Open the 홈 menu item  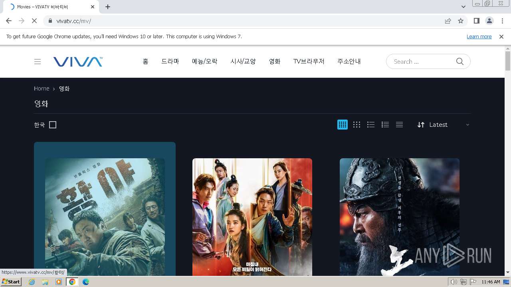coord(145,61)
